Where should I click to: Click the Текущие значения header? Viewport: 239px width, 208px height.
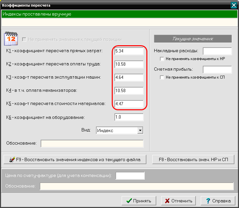tap(193, 39)
